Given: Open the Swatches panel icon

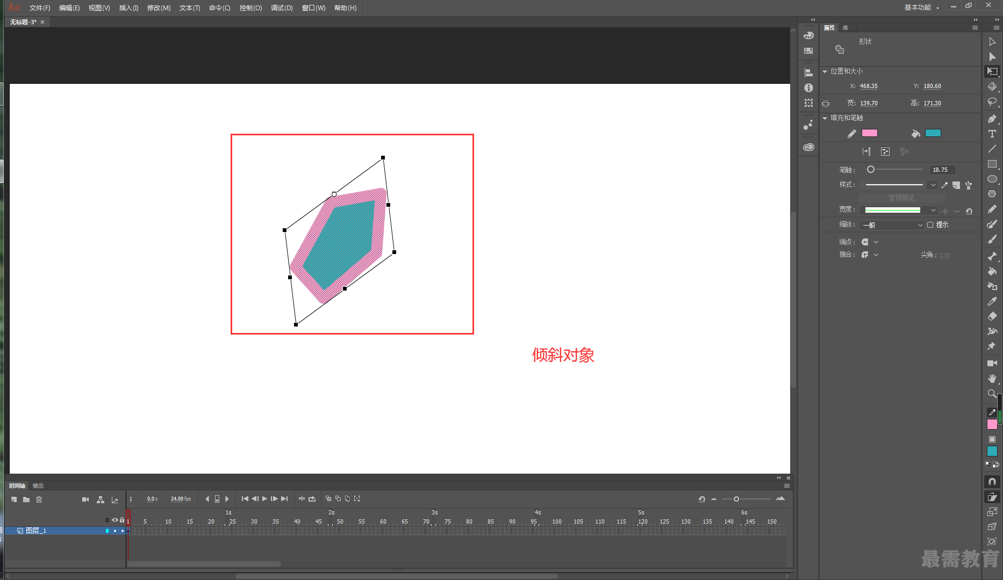Looking at the screenshot, I should 808,51.
